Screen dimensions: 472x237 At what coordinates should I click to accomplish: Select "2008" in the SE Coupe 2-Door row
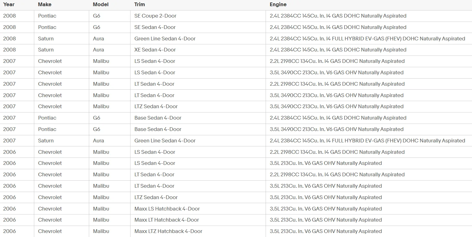pyautogui.click(x=10, y=16)
